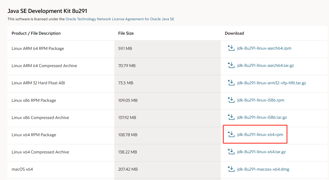329x180 pixels.
Task: Download jdk-8u291-linux-i586.rpm via its link
Action: [x=261, y=100]
